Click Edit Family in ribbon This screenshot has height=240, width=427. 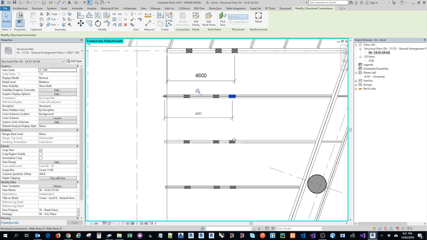[196, 19]
